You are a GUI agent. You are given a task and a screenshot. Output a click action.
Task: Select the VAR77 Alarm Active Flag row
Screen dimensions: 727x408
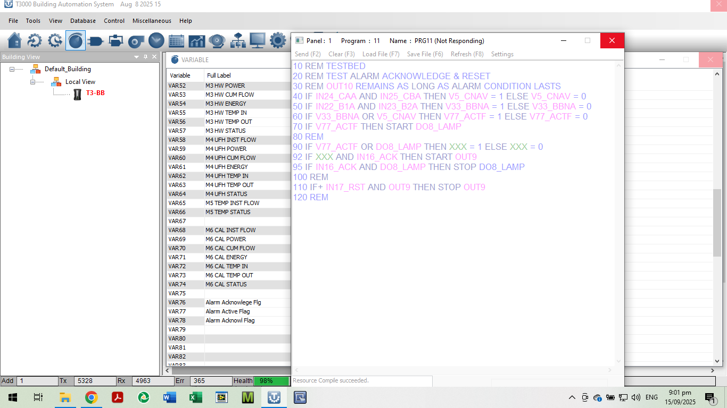(228, 311)
